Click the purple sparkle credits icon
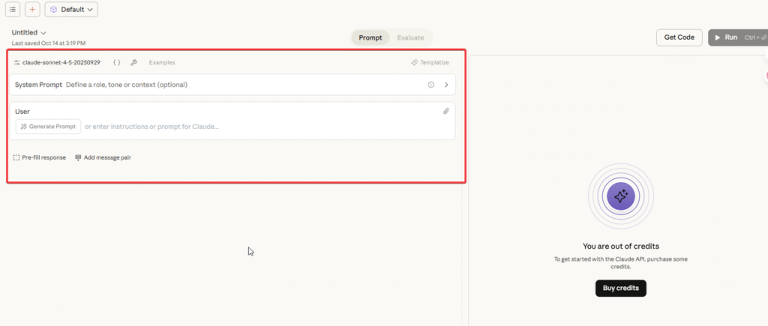 coord(620,196)
